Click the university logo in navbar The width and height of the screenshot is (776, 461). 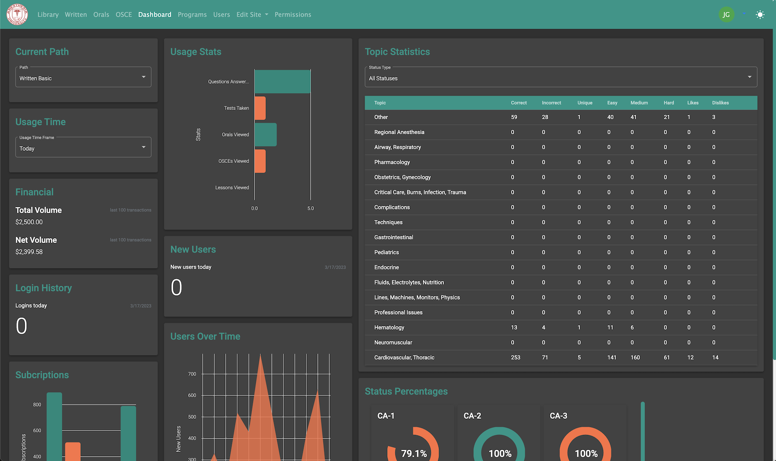point(17,15)
